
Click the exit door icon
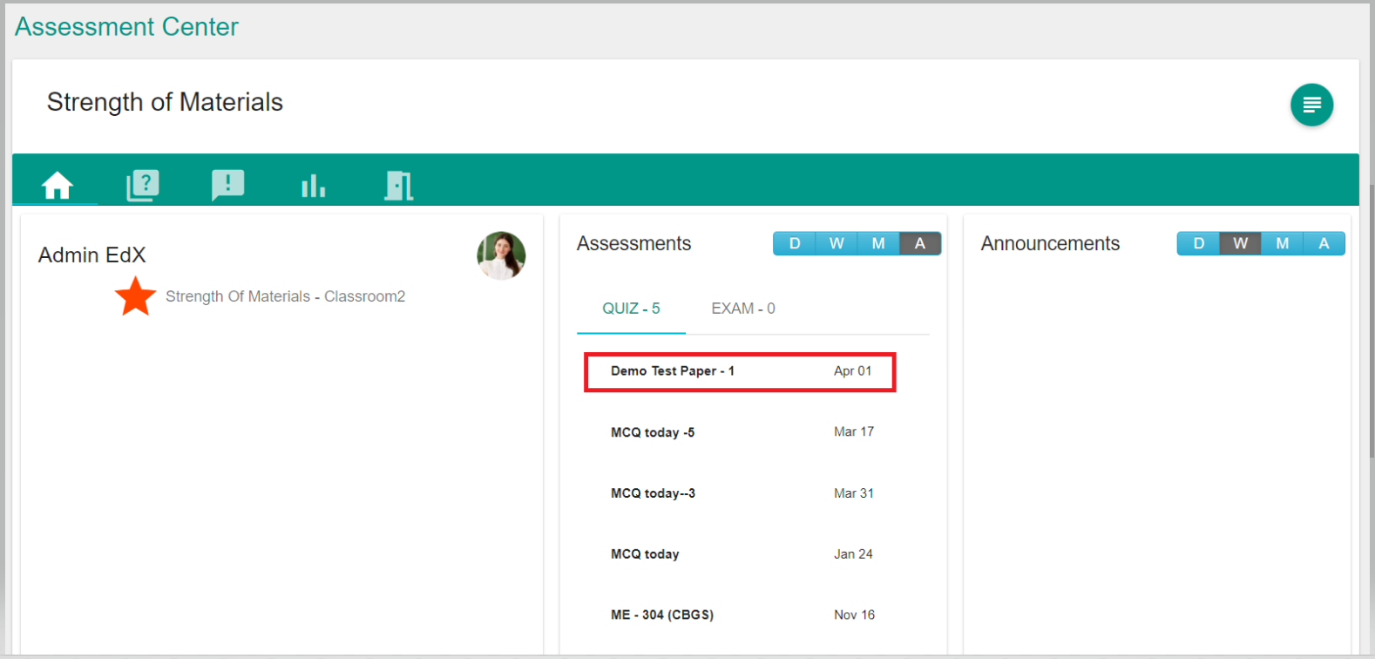click(x=398, y=185)
